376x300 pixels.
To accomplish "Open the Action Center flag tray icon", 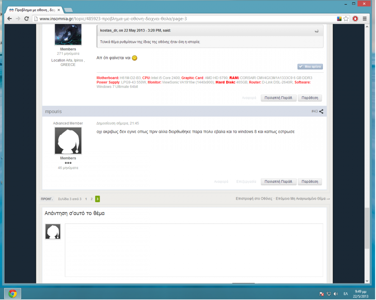I will click(321, 294).
